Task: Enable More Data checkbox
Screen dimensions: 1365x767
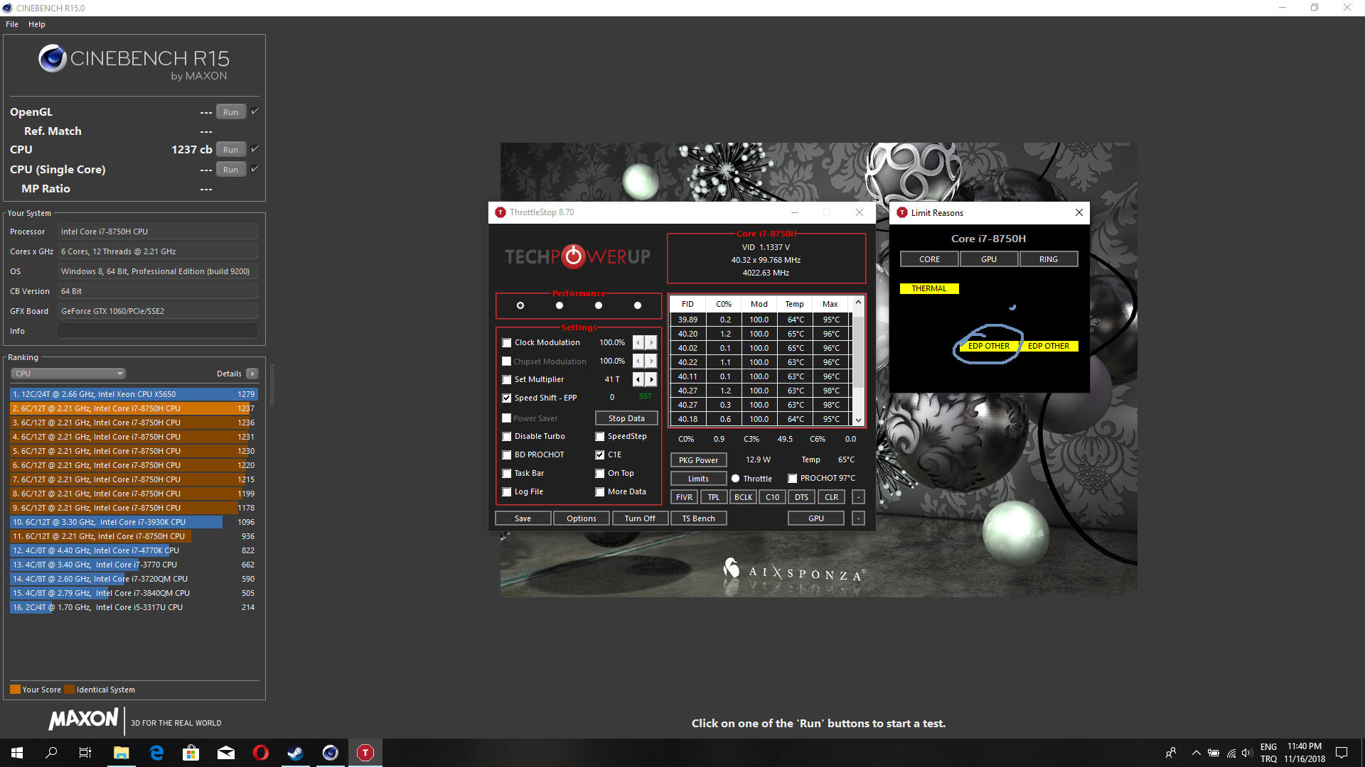Action: coord(600,492)
